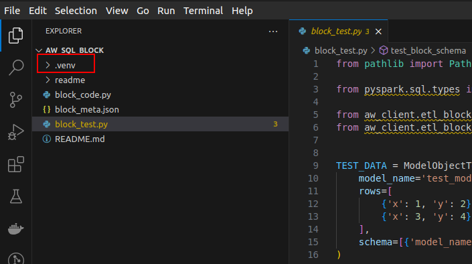Open the Edit menu

pyautogui.click(x=37, y=11)
